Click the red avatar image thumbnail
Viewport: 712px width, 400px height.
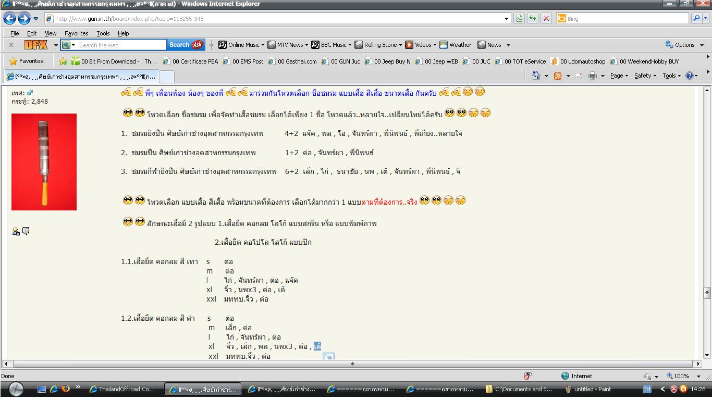[44, 162]
